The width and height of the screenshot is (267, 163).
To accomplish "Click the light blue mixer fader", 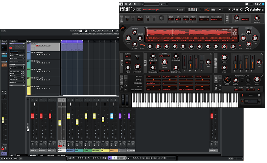I will coord(112,116).
